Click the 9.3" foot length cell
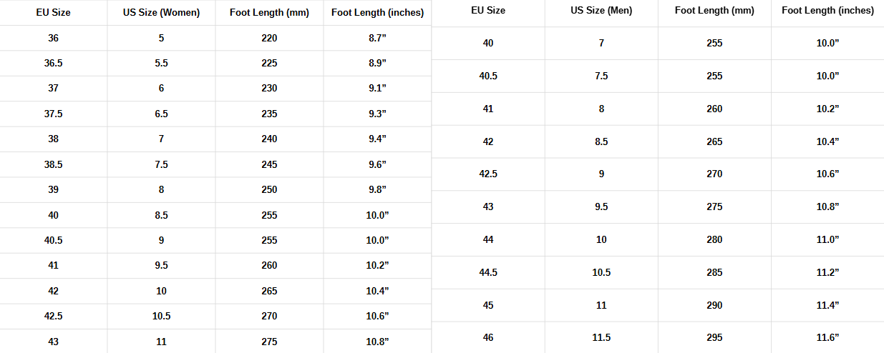Screen dimensions: 884x353 377,114
